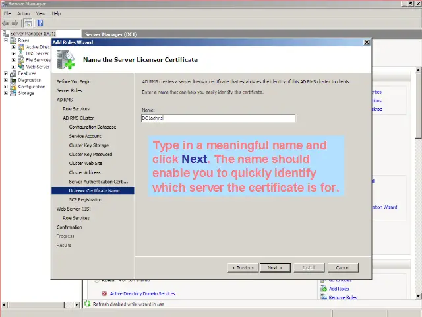Image resolution: width=422 pixels, height=317 pixels.
Task: Go to Configuration Database wizard step
Action: coord(92,127)
